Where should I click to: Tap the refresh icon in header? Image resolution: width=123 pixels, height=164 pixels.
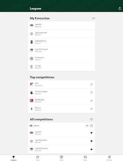click(x=120, y=9)
